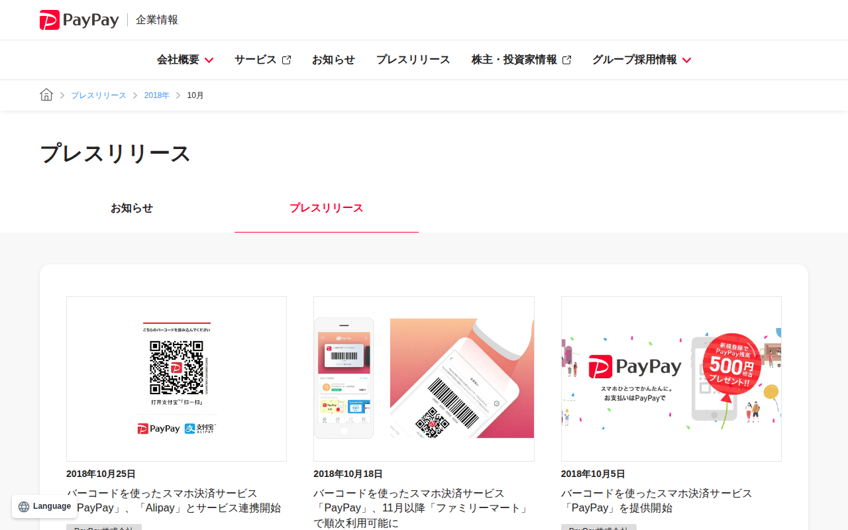Go to お知らせ in the top navigation
848x530 pixels.
[x=333, y=60]
